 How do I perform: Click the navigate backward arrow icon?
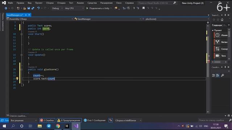(6, 8)
